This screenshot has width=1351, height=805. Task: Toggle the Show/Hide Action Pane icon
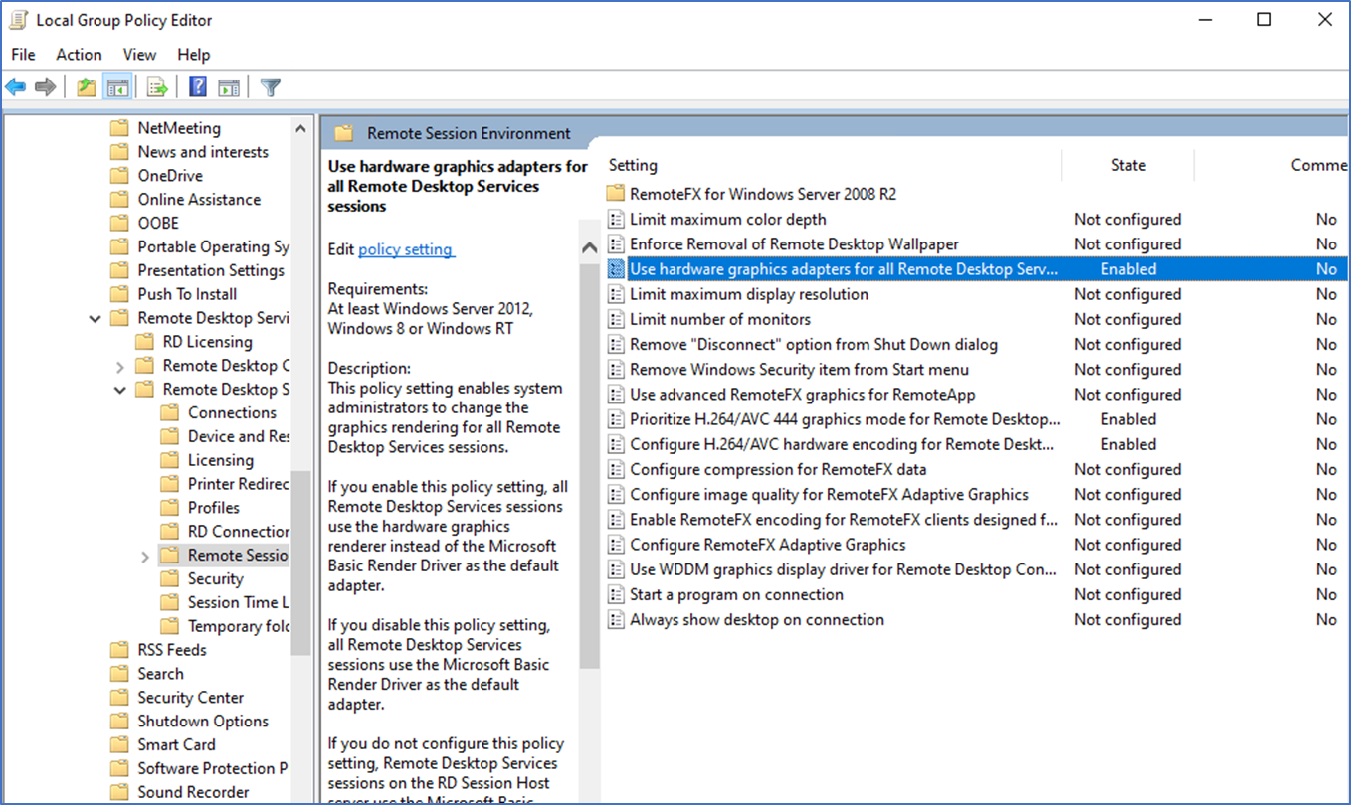(x=229, y=87)
